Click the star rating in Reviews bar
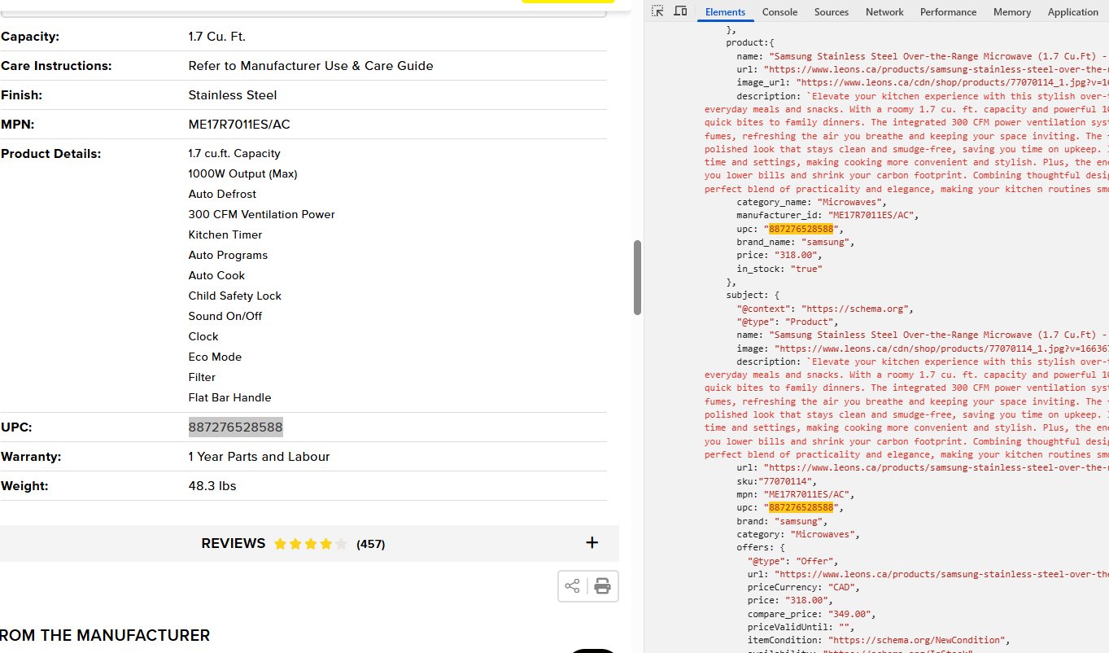This screenshot has width=1109, height=653. click(311, 544)
